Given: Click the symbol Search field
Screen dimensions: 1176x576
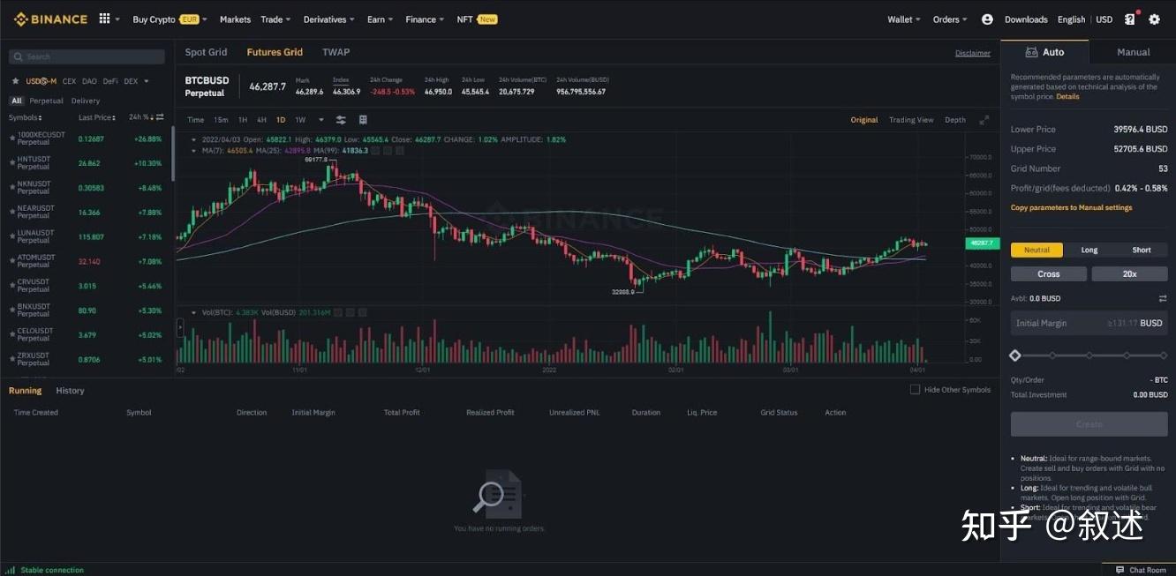Looking at the screenshot, I should pos(87,56).
